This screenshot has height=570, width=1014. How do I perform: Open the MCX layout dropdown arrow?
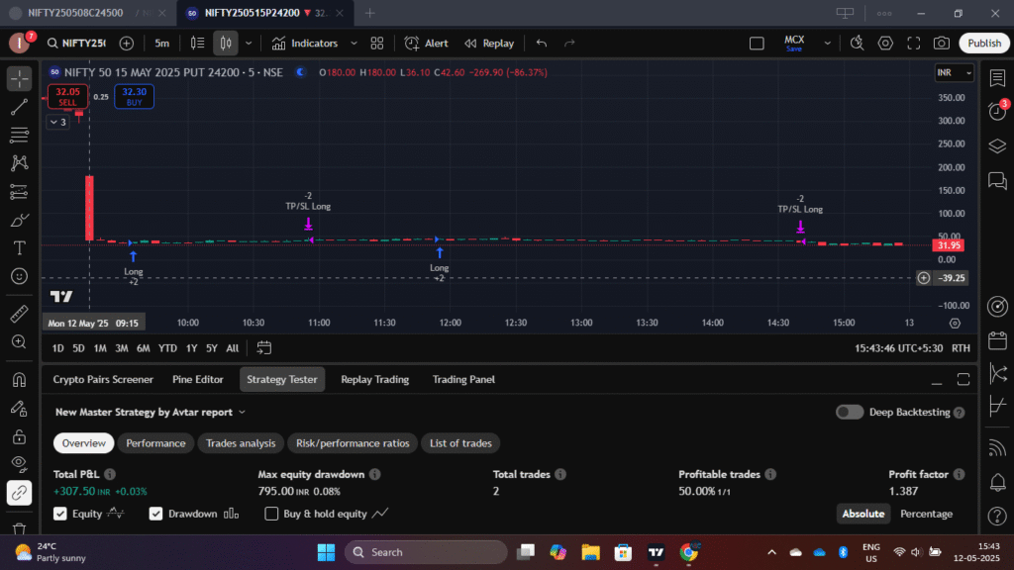pyautogui.click(x=827, y=44)
